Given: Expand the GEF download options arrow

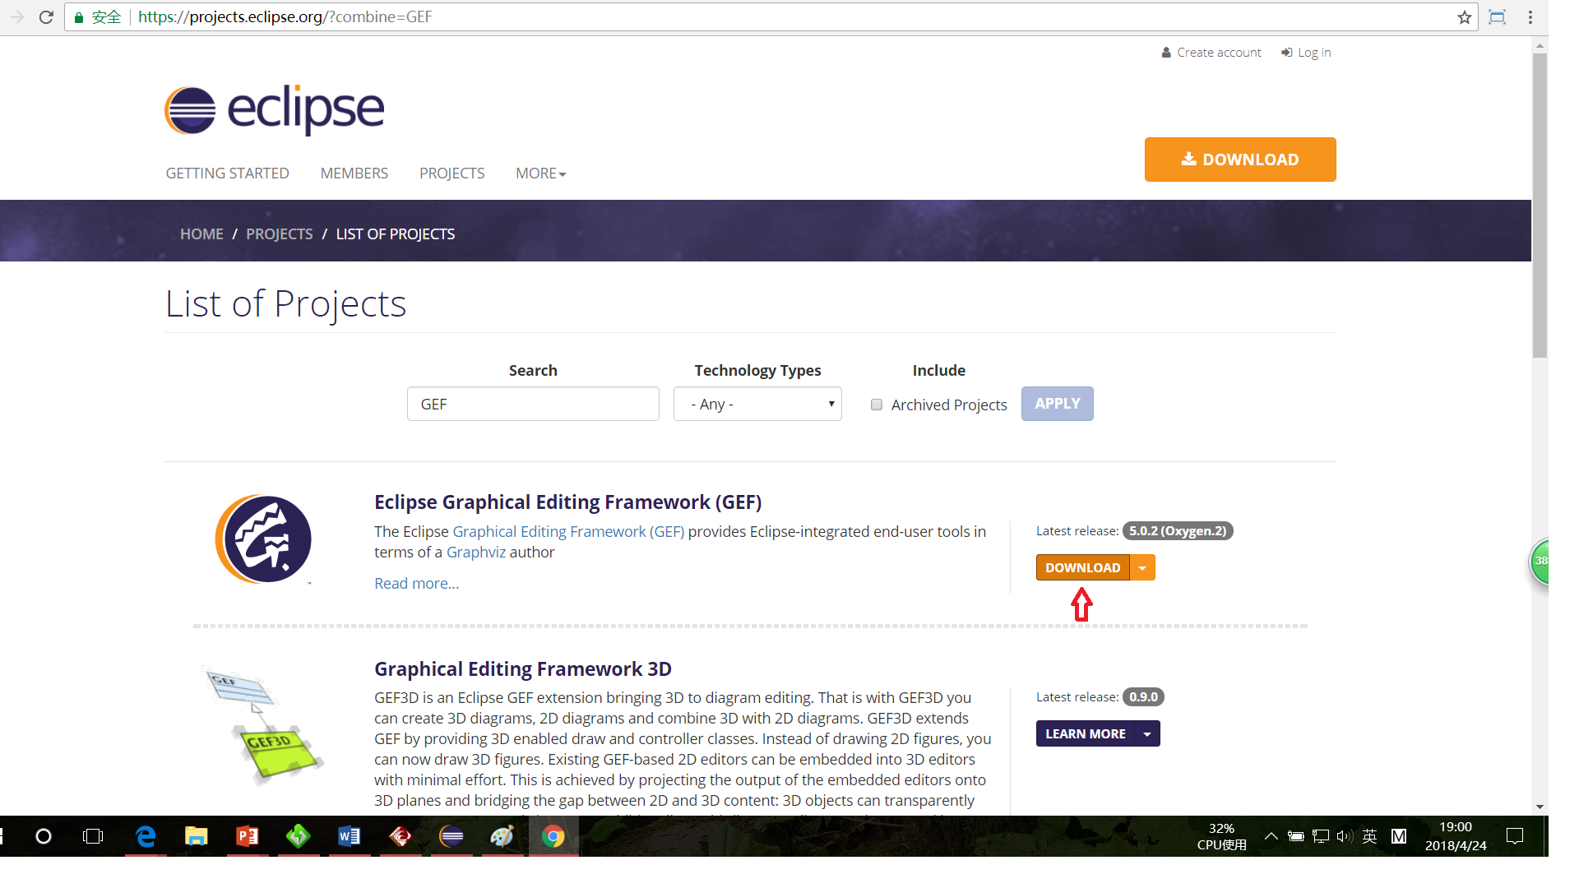Looking at the screenshot, I should pyautogui.click(x=1142, y=567).
